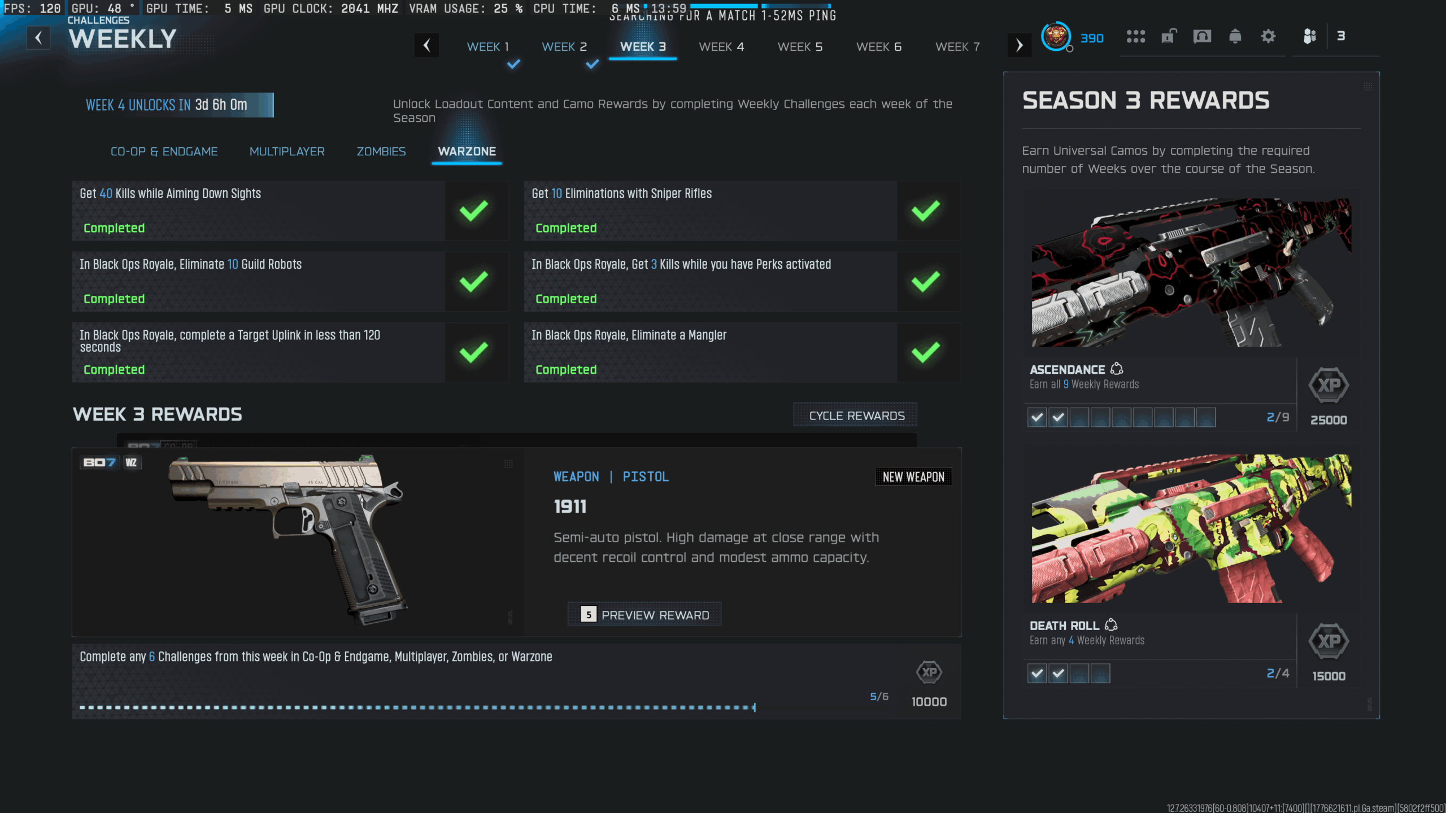Image resolution: width=1446 pixels, height=813 pixels.
Task: Click the XP badge for Ascendance reward
Action: pyautogui.click(x=1329, y=386)
